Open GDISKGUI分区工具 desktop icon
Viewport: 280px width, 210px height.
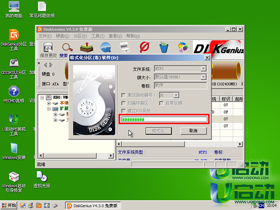click(14, 68)
